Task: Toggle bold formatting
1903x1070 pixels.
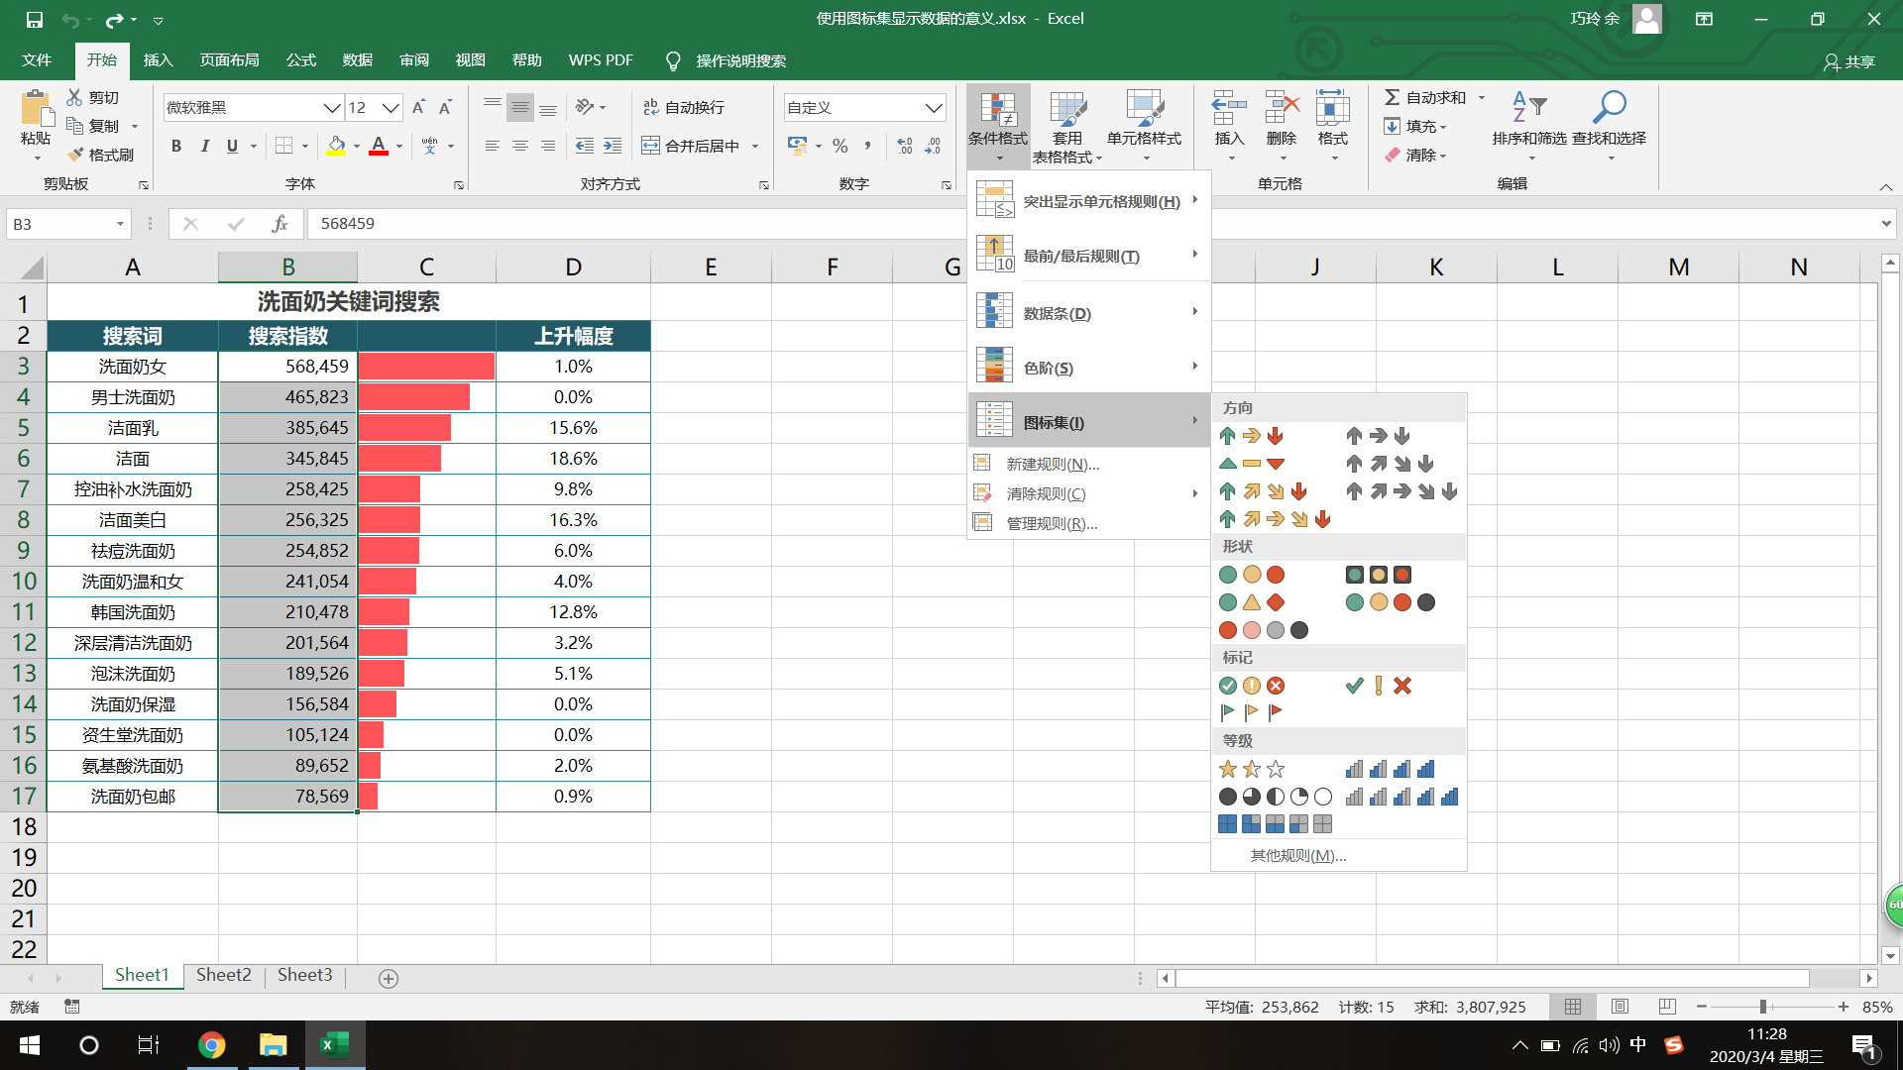Action: click(176, 146)
